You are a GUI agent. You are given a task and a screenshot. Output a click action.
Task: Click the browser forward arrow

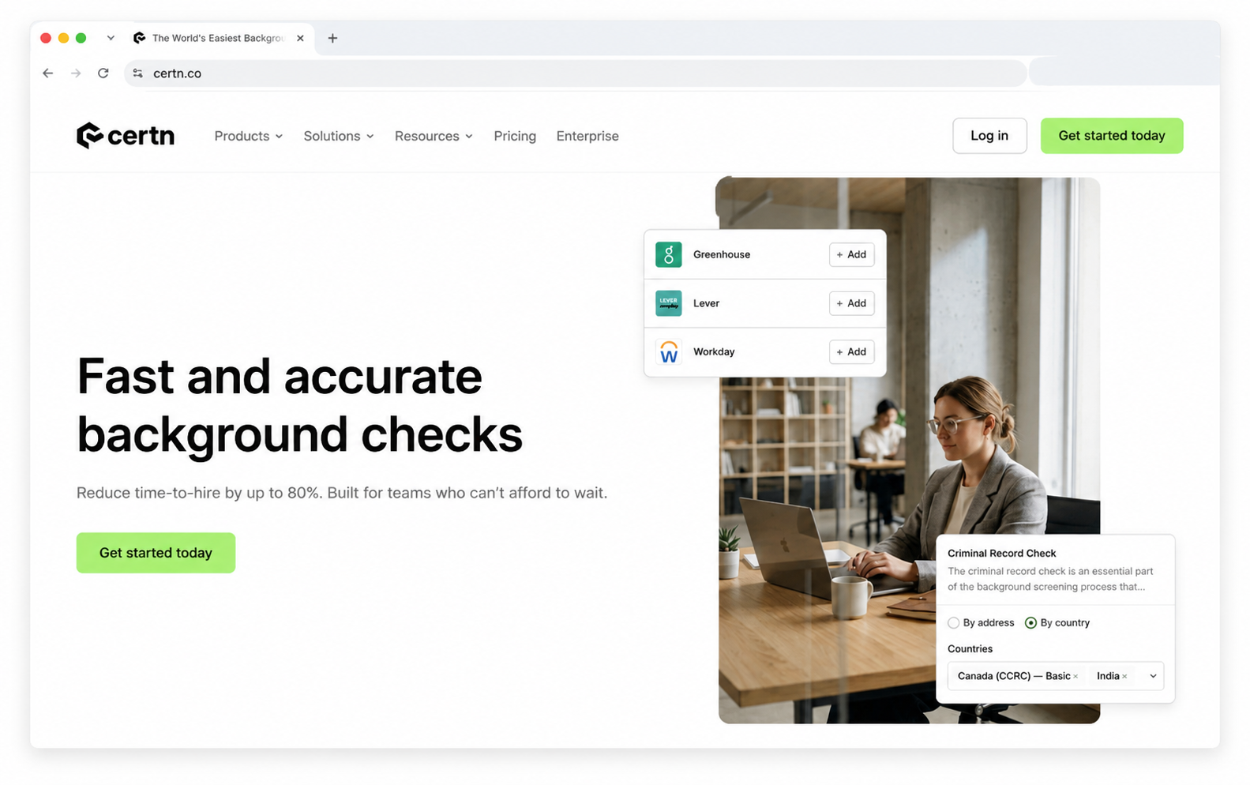pos(76,73)
